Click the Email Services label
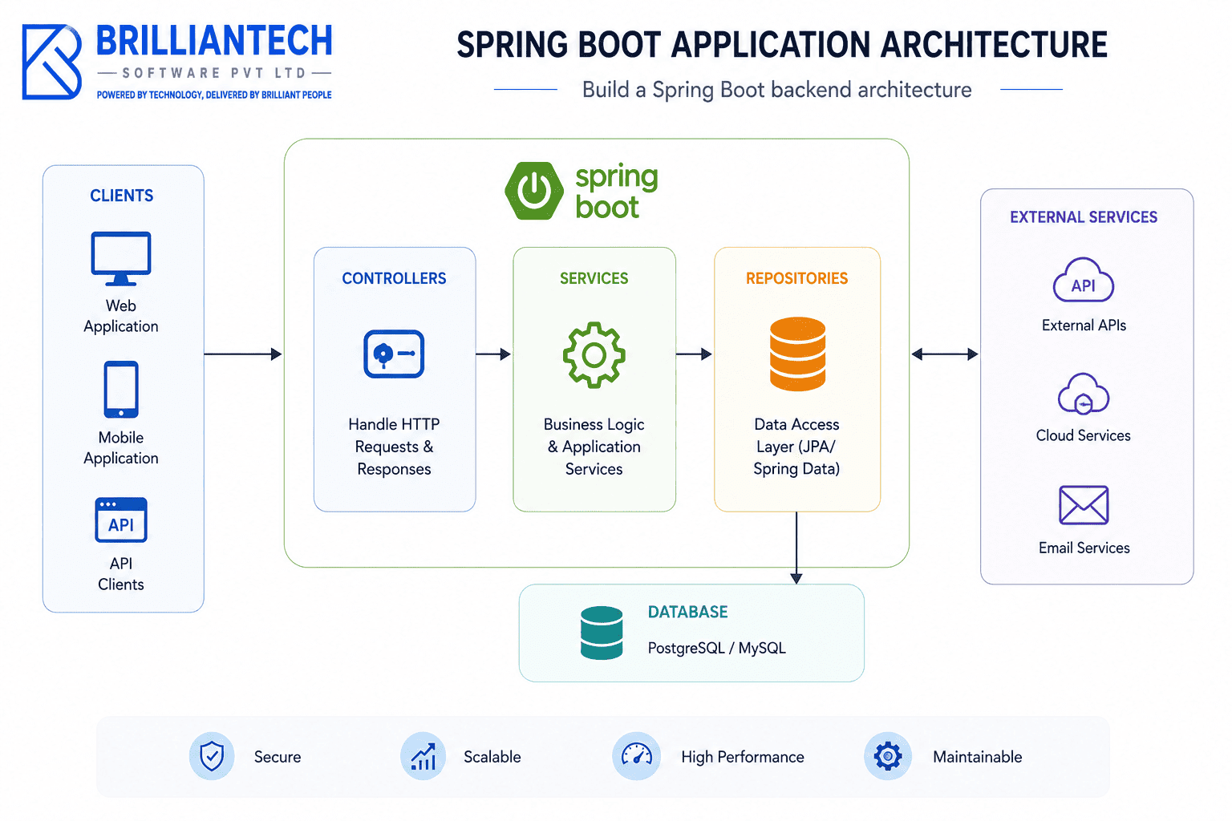Viewport: 1232px width, 821px height. click(1084, 548)
